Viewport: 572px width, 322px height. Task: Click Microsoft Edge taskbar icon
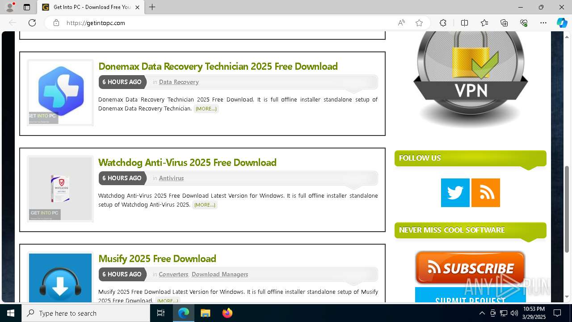[x=184, y=313]
